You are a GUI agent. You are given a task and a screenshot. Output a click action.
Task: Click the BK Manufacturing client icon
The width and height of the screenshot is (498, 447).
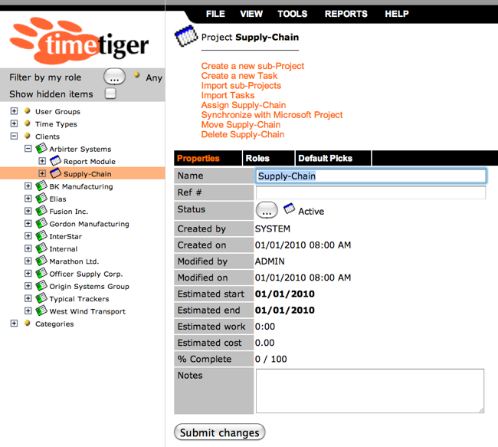tap(41, 186)
